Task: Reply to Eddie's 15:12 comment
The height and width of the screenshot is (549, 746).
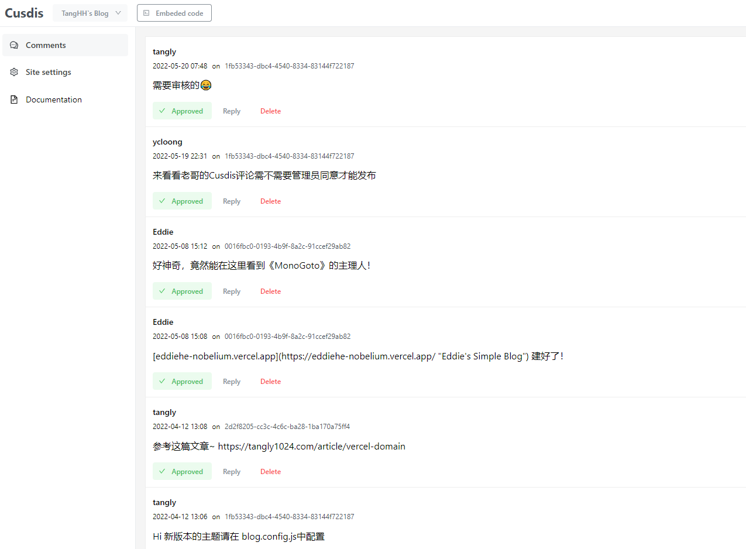Action: point(232,291)
